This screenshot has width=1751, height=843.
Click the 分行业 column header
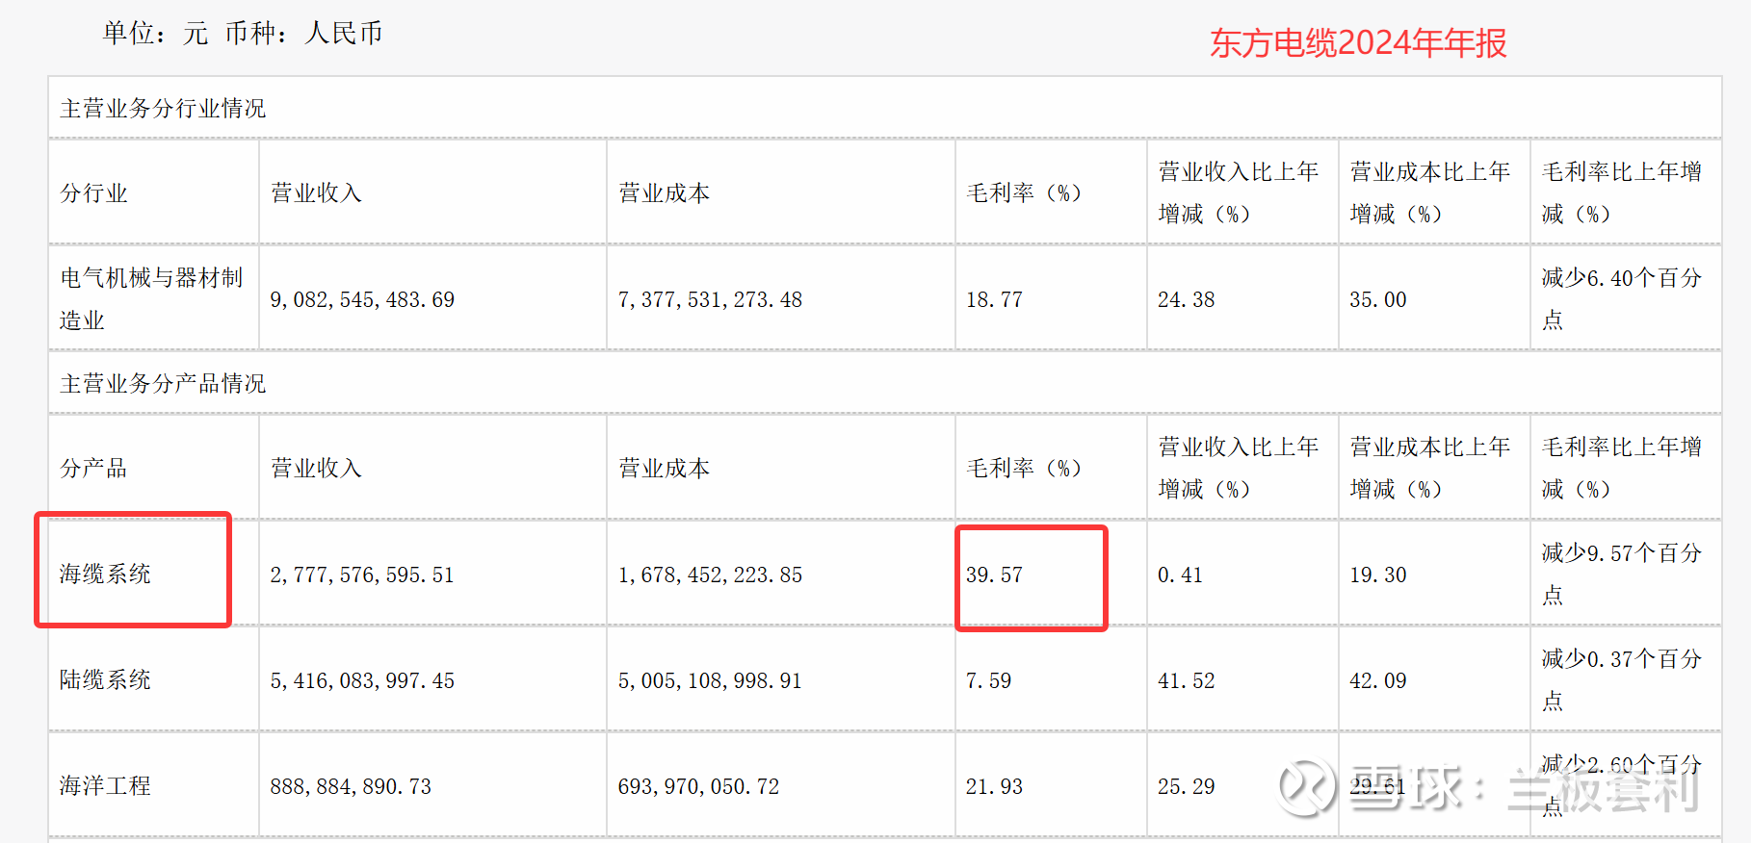(93, 193)
